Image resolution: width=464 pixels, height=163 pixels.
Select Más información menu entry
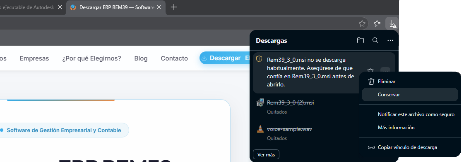[x=410, y=128]
